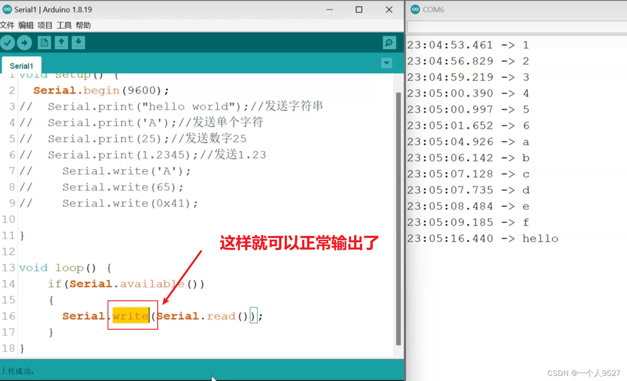The image size is (627, 381).
Task: Place cursor in the highlighted write keyword
Action: click(130, 316)
